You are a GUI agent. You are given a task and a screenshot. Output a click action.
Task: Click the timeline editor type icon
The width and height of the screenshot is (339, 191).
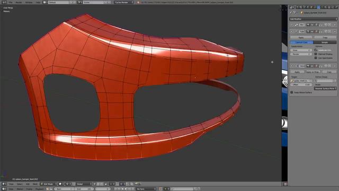coord(4,189)
